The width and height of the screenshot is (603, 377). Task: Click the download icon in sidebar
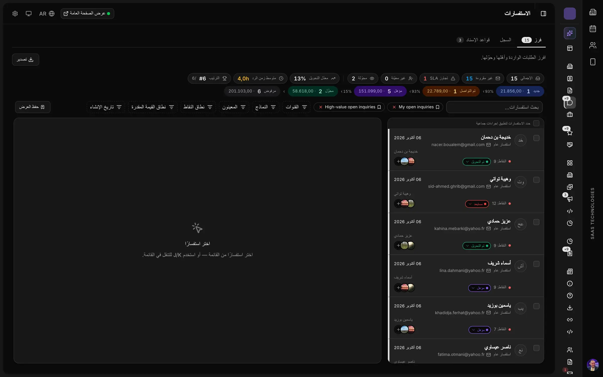(570, 308)
